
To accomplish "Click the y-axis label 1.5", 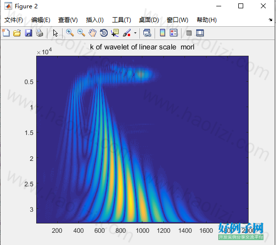I will tap(29, 133).
